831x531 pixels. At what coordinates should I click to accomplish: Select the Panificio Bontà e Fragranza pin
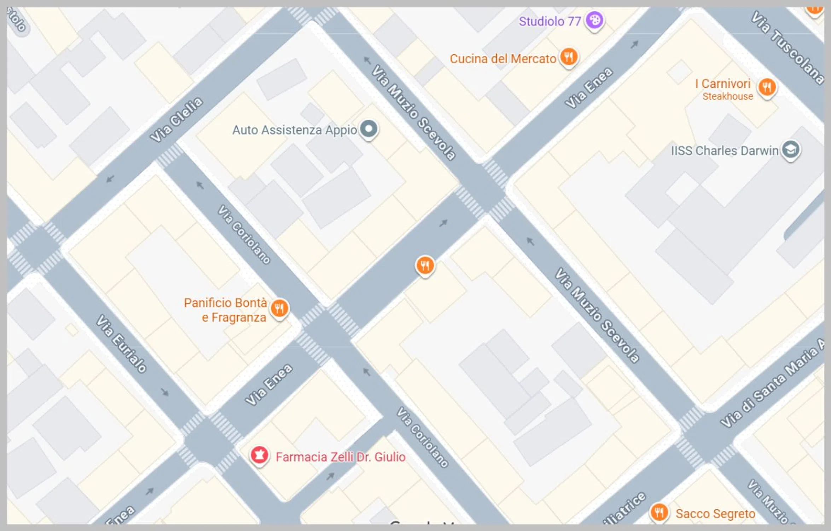279,308
